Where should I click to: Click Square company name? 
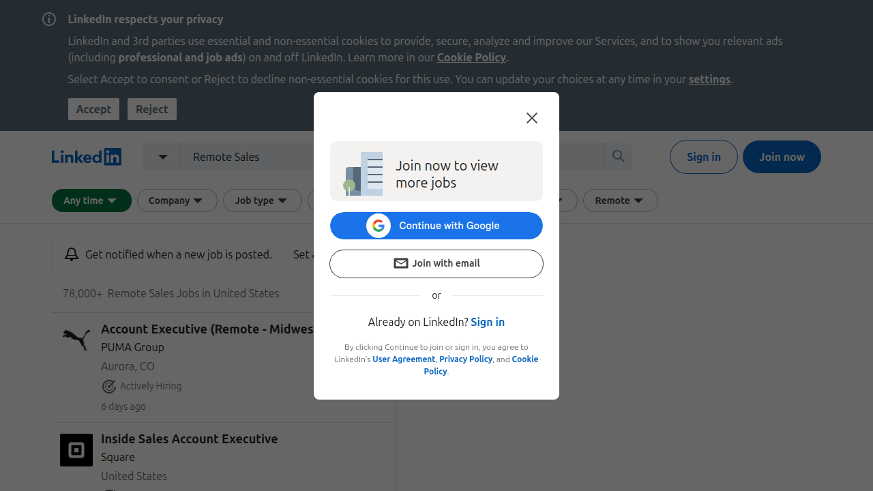tap(118, 457)
